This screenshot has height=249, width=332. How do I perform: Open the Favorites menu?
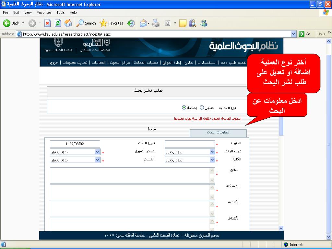pyautogui.click(x=44, y=13)
